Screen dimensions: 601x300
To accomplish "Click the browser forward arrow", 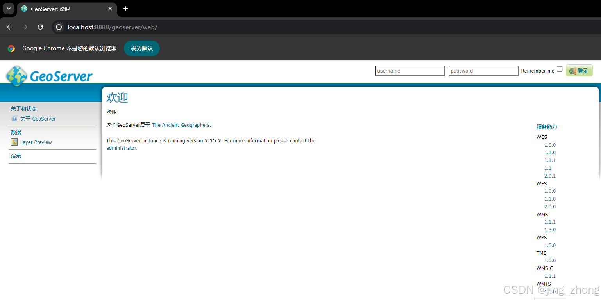I will [25, 27].
